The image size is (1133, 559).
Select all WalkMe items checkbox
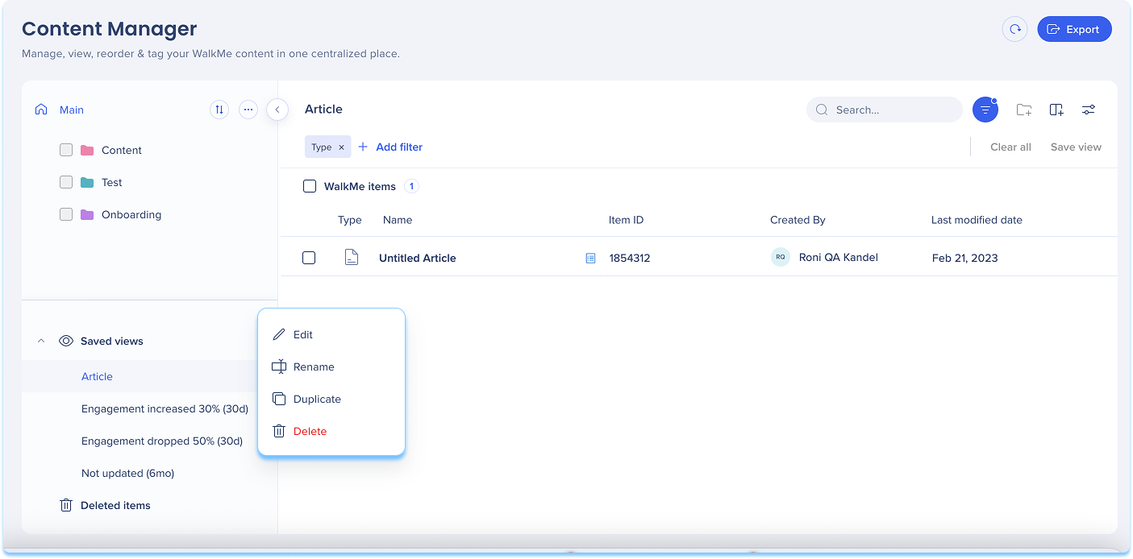click(x=310, y=186)
